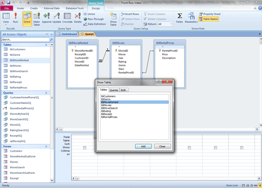Close the Query1 document with X button
Screen dimensions: 262x188
click(259, 34)
